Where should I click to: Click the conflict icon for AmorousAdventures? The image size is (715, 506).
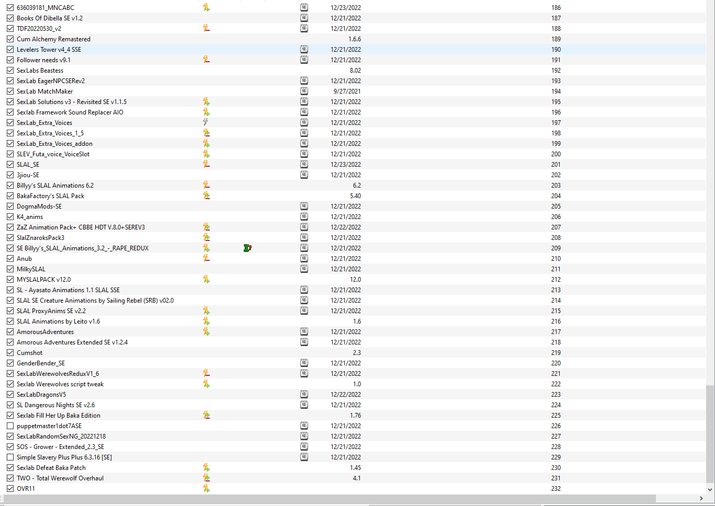tap(206, 332)
